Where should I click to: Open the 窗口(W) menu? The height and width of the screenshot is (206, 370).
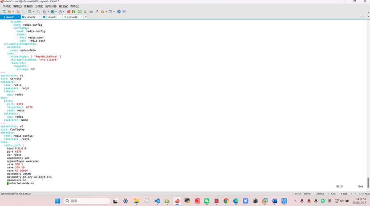[x=63, y=6]
